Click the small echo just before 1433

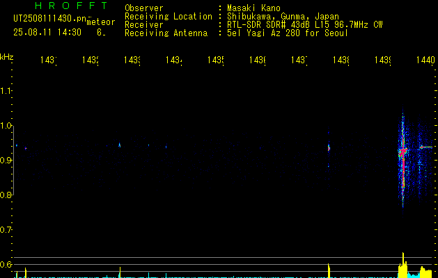[x=120, y=145]
